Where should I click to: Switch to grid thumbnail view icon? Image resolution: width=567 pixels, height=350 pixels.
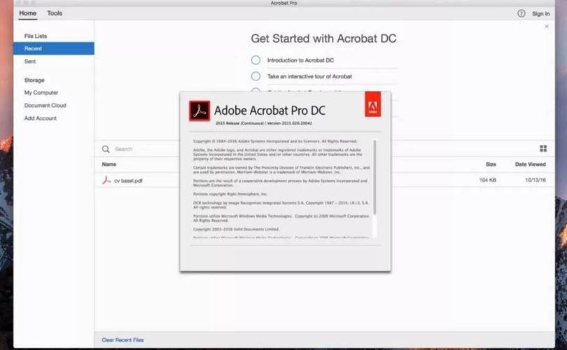(x=543, y=148)
